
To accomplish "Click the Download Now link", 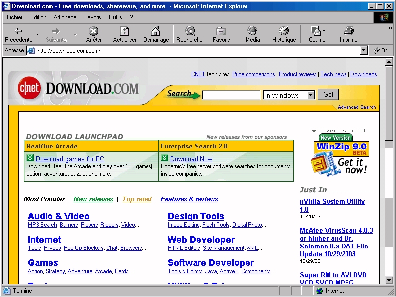I will point(191,159).
